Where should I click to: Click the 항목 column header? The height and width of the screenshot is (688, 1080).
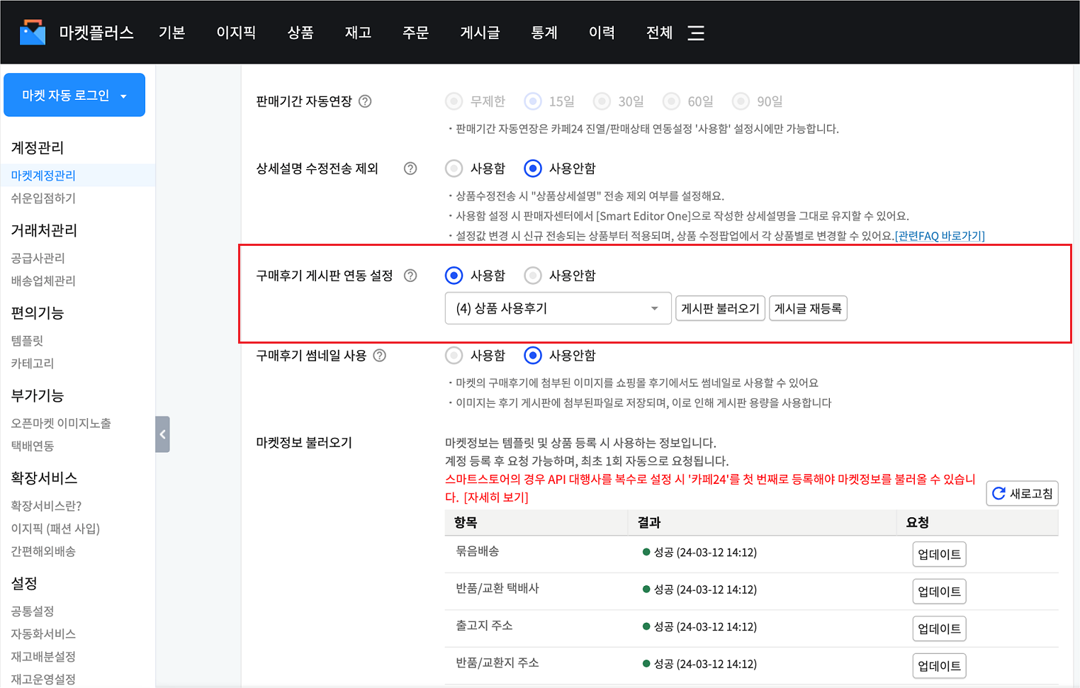(466, 522)
